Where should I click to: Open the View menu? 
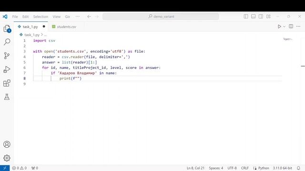pos(57,17)
